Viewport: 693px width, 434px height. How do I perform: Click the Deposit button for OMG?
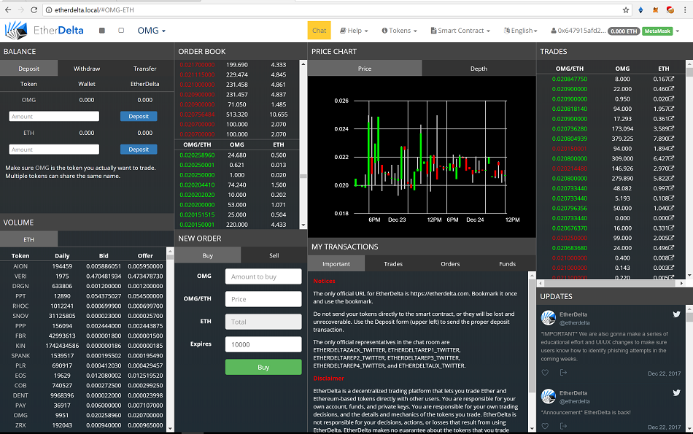click(x=139, y=116)
